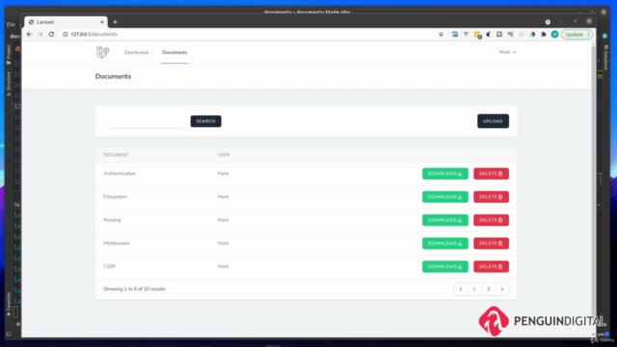Open the File menu in the IDE behind
This screenshot has height=347, width=617.
11,24
